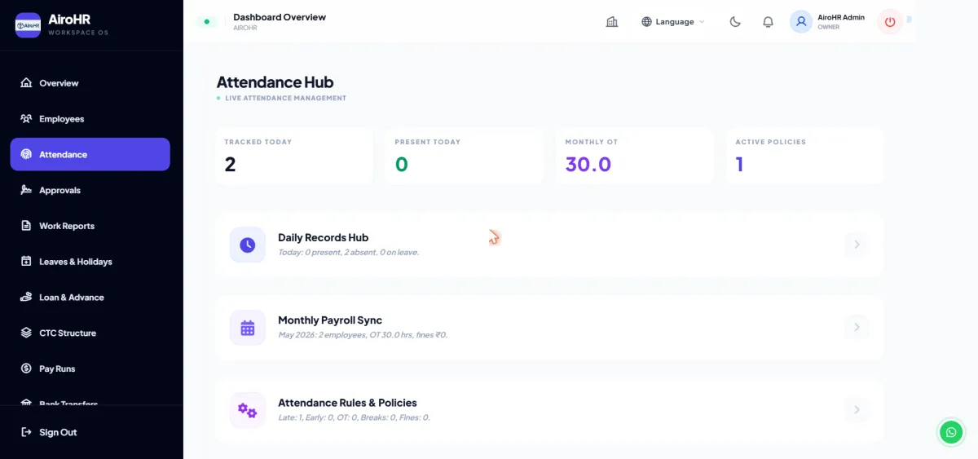Click the Dashboard Overview header title

click(x=280, y=17)
